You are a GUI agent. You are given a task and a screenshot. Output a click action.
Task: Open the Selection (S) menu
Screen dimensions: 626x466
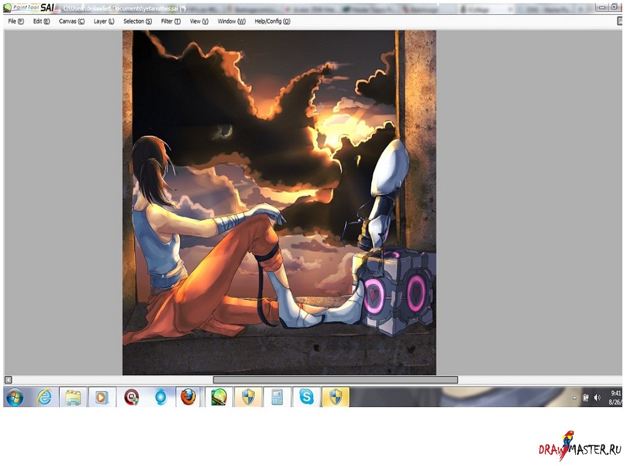tap(138, 21)
